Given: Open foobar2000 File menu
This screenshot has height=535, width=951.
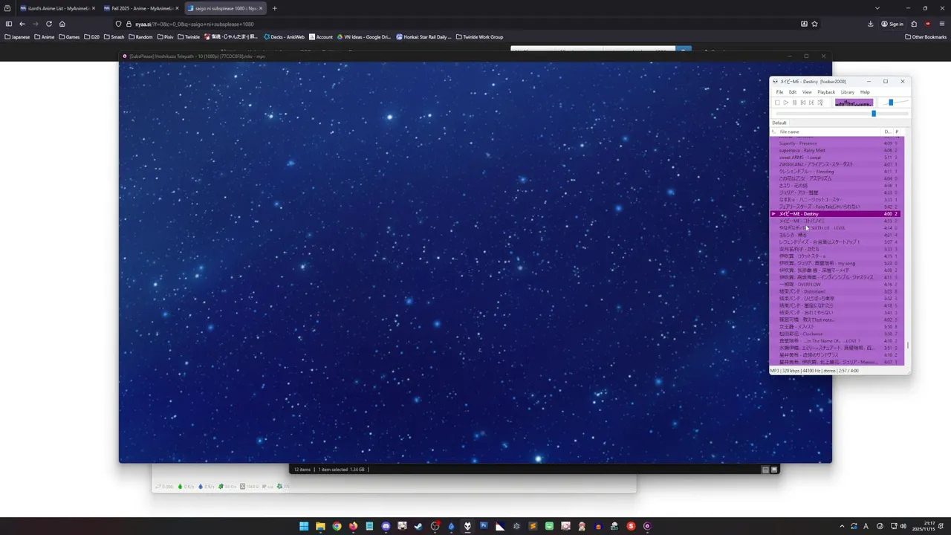Looking at the screenshot, I should (779, 92).
